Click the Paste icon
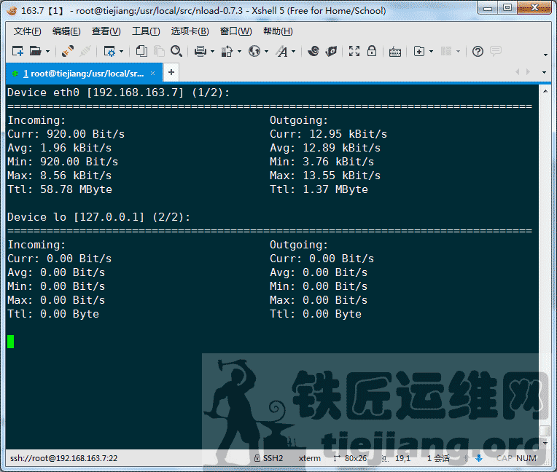 pyautogui.click(x=159, y=51)
